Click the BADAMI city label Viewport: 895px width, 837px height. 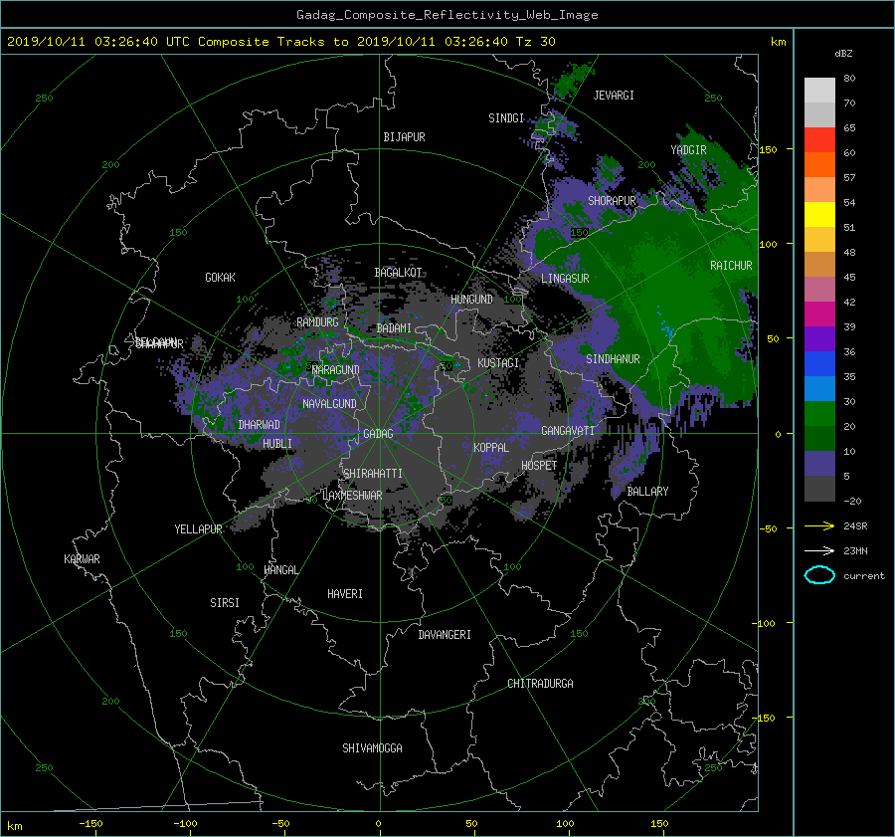click(394, 328)
